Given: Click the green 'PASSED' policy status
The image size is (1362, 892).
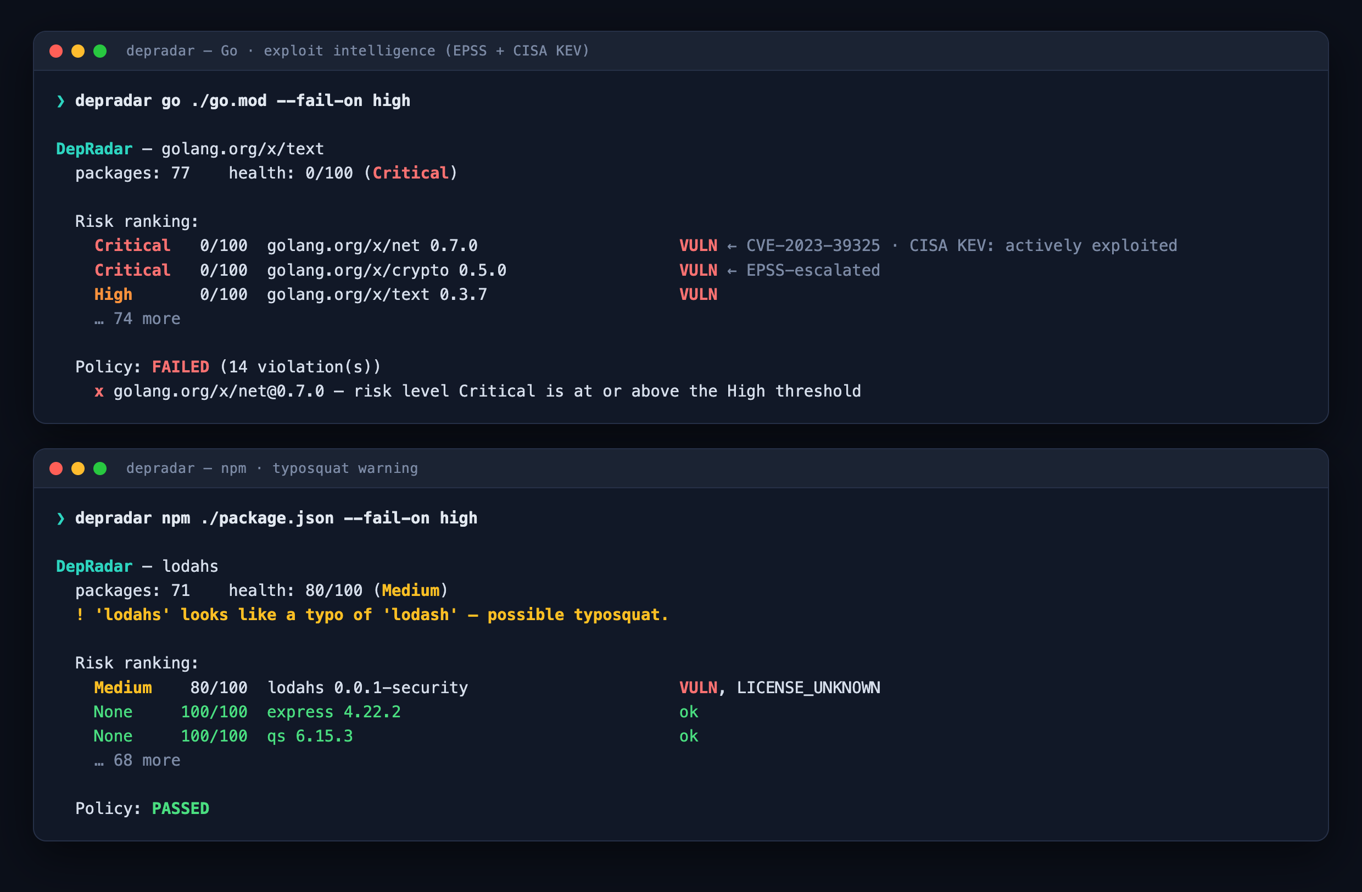Looking at the screenshot, I should tap(181, 809).
